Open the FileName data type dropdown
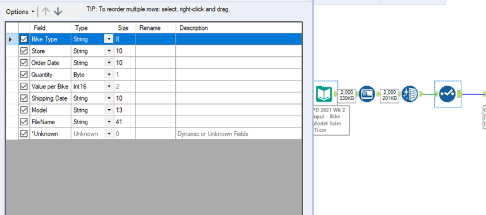486x215 pixels. tap(109, 122)
